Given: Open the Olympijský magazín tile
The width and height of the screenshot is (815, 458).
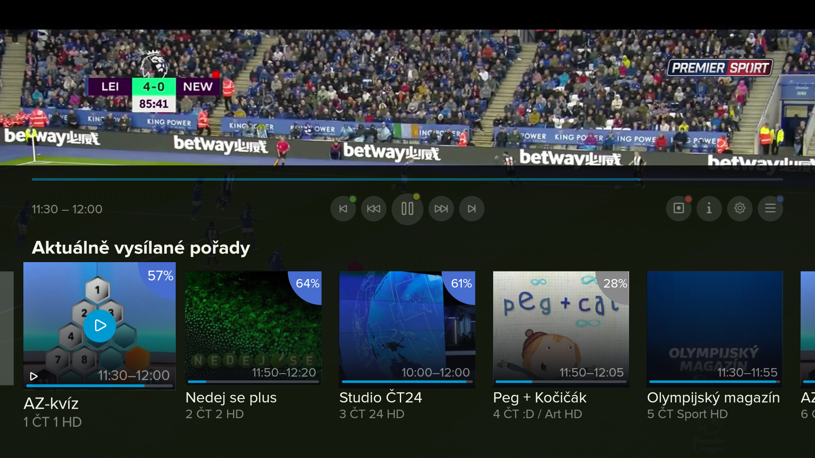Looking at the screenshot, I should (715, 329).
